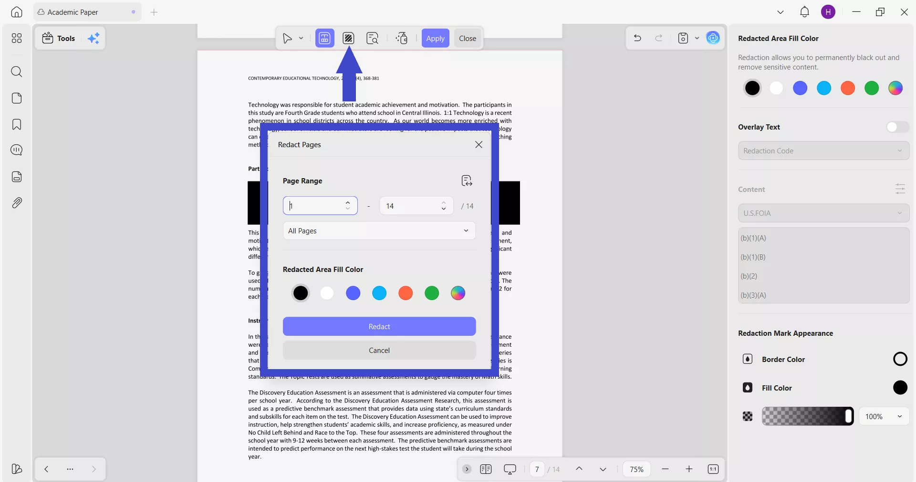Viewport: 916px width, 482px height.
Task: Pick the green fill color in dialog
Action: pos(432,293)
